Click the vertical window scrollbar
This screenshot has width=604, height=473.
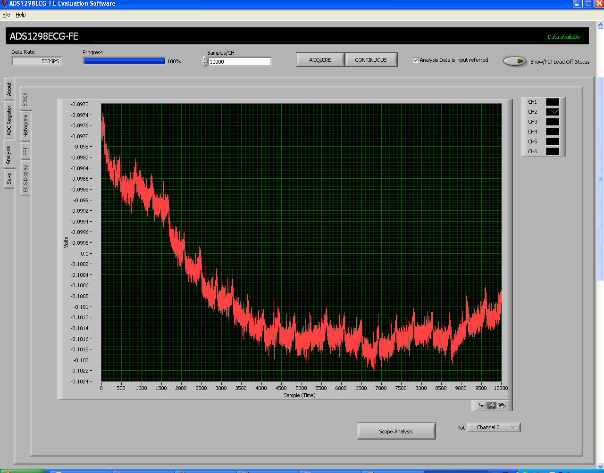point(600,179)
